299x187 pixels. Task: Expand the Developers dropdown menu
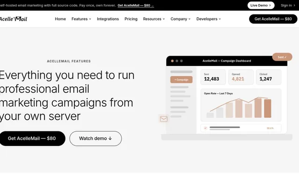pyautogui.click(x=208, y=19)
